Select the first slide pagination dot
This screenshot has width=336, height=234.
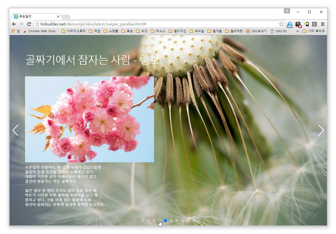143,221
